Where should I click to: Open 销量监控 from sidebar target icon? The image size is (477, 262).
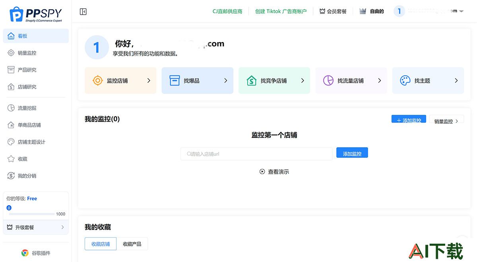pyautogui.click(x=11, y=53)
